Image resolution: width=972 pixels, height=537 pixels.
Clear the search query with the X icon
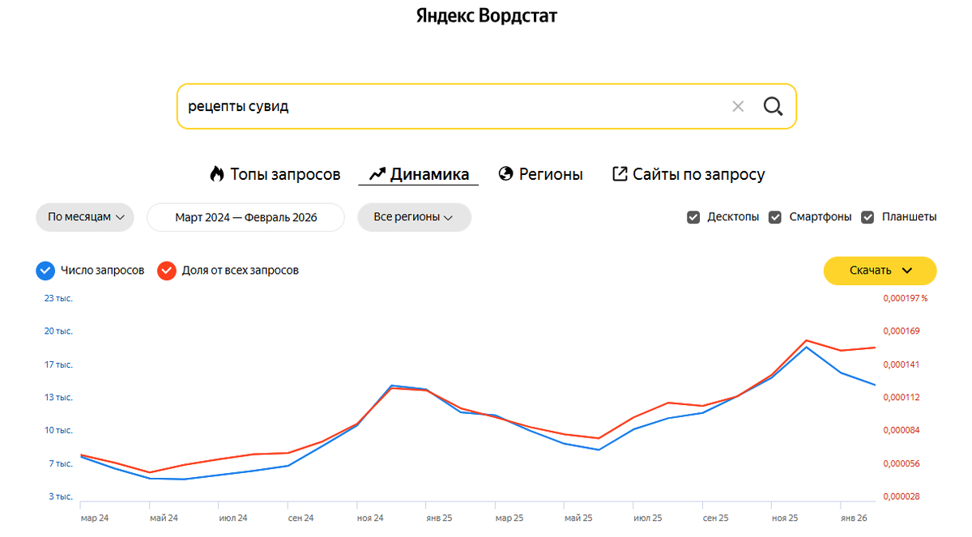click(x=738, y=106)
